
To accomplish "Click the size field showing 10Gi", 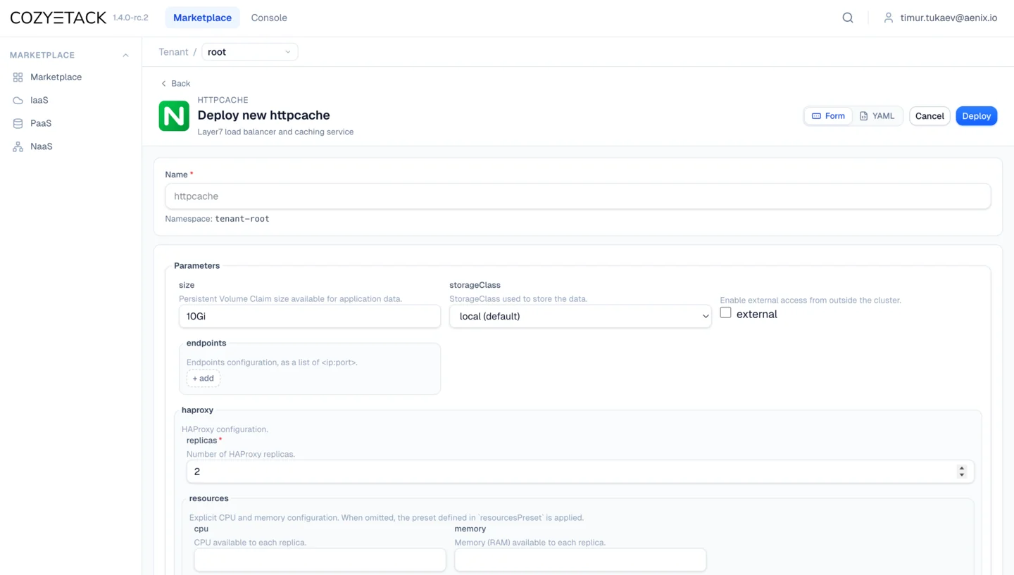I will coord(310,316).
